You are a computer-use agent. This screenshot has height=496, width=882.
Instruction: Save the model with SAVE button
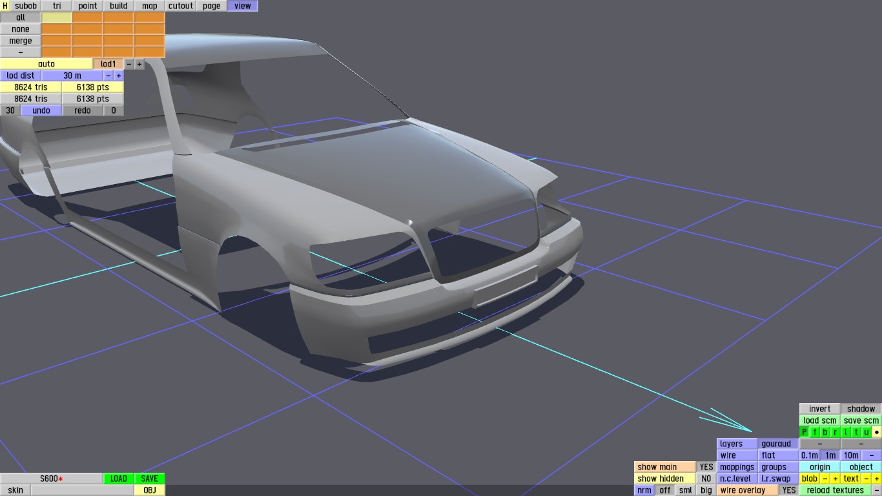coord(150,479)
